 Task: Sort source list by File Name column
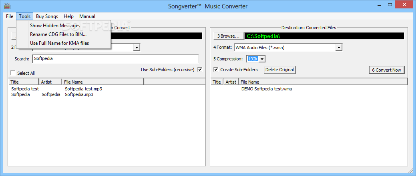(102, 82)
